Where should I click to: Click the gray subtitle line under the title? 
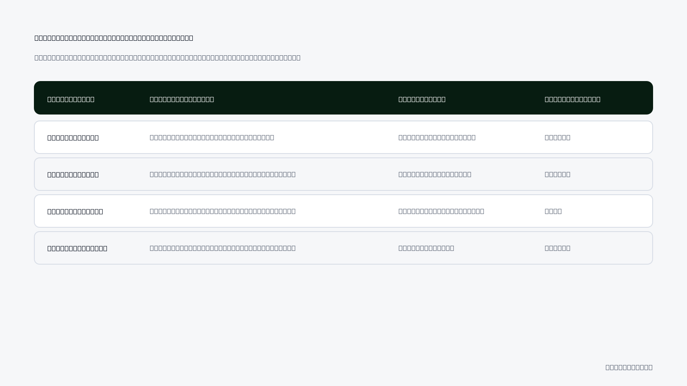pos(167,57)
